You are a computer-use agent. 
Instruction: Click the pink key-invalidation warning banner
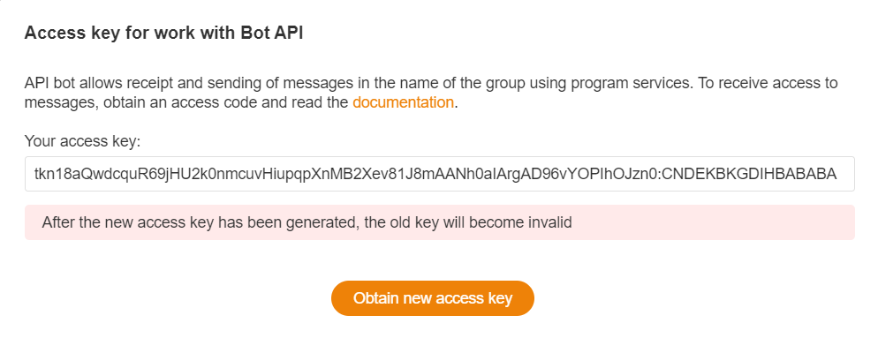pyautogui.click(x=440, y=222)
